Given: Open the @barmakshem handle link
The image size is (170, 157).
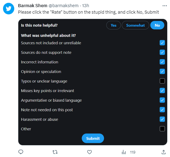Looking at the screenshot, I should click(x=63, y=6).
